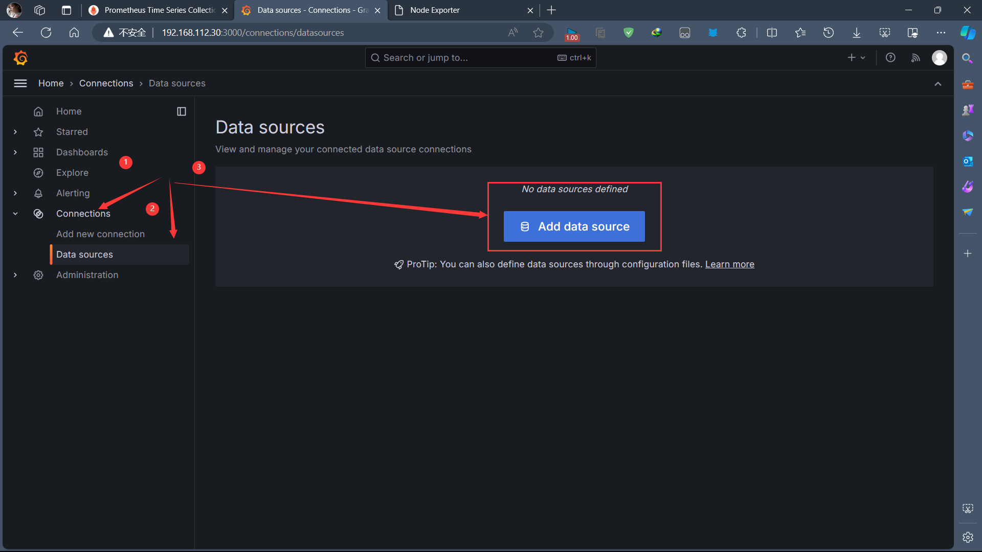
Task: Click the Grafana home logo icon
Action: click(x=21, y=58)
